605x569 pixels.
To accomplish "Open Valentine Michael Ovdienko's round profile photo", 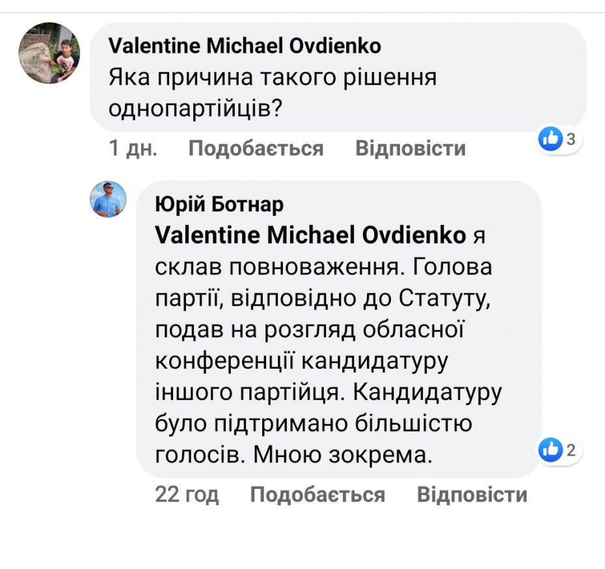I will (x=49, y=53).
